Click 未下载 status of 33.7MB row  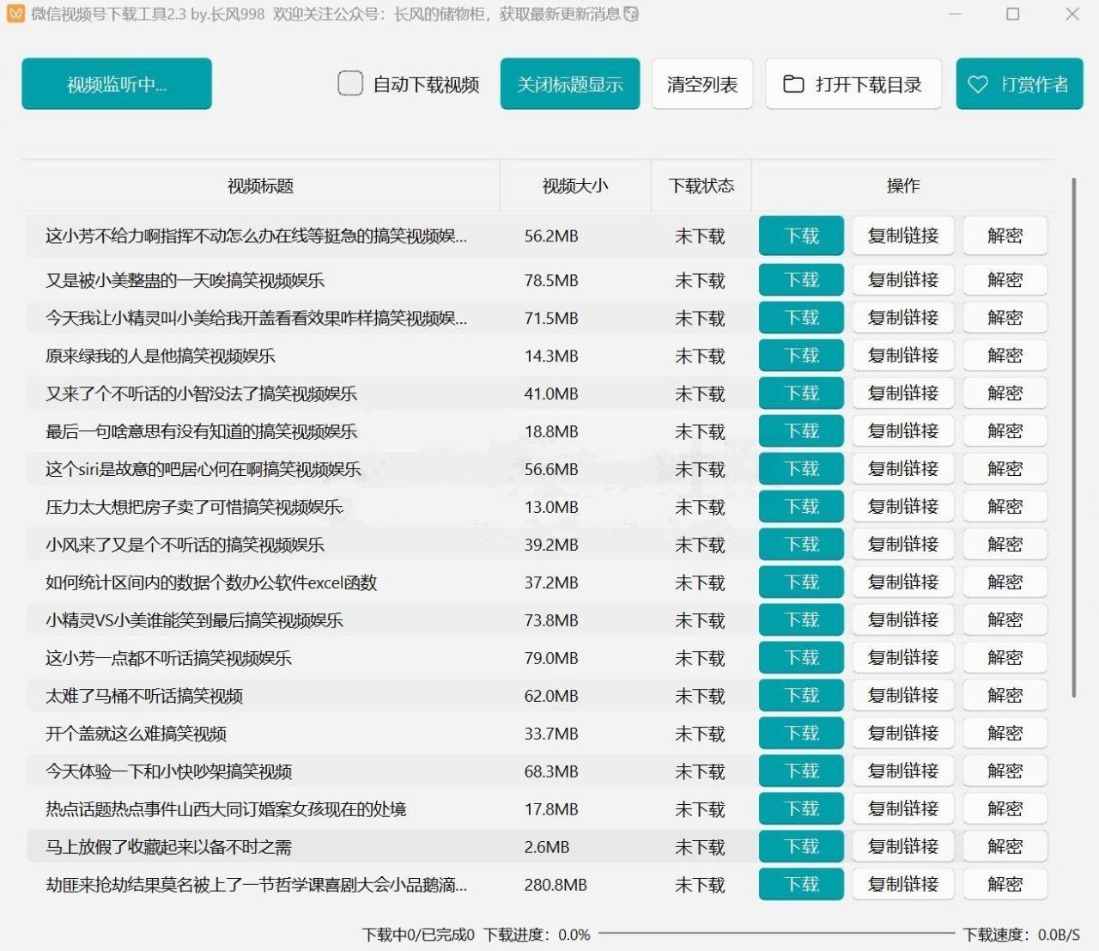click(x=700, y=734)
